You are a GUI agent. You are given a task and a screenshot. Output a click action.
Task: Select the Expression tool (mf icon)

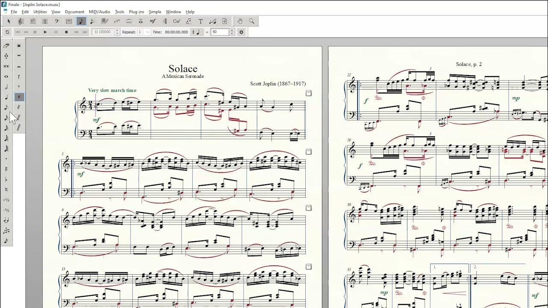coord(153,21)
